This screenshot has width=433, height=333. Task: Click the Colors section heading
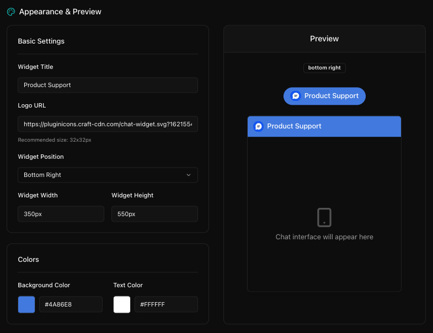29,260
